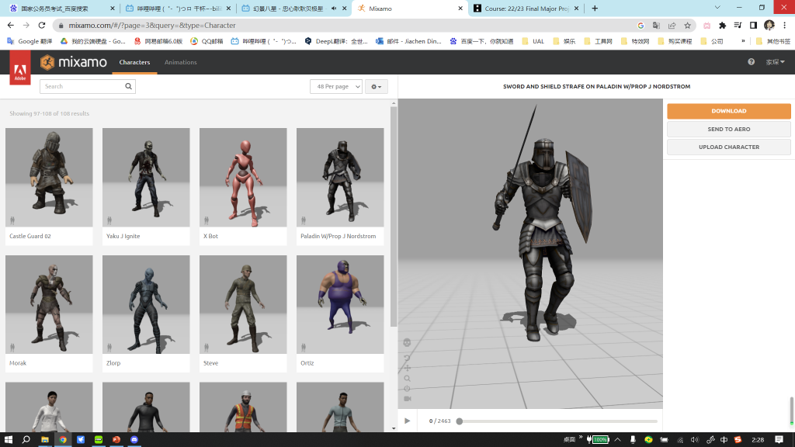Open the 工具网 bookmark folder
The height and width of the screenshot is (447, 795).
coord(599,42)
